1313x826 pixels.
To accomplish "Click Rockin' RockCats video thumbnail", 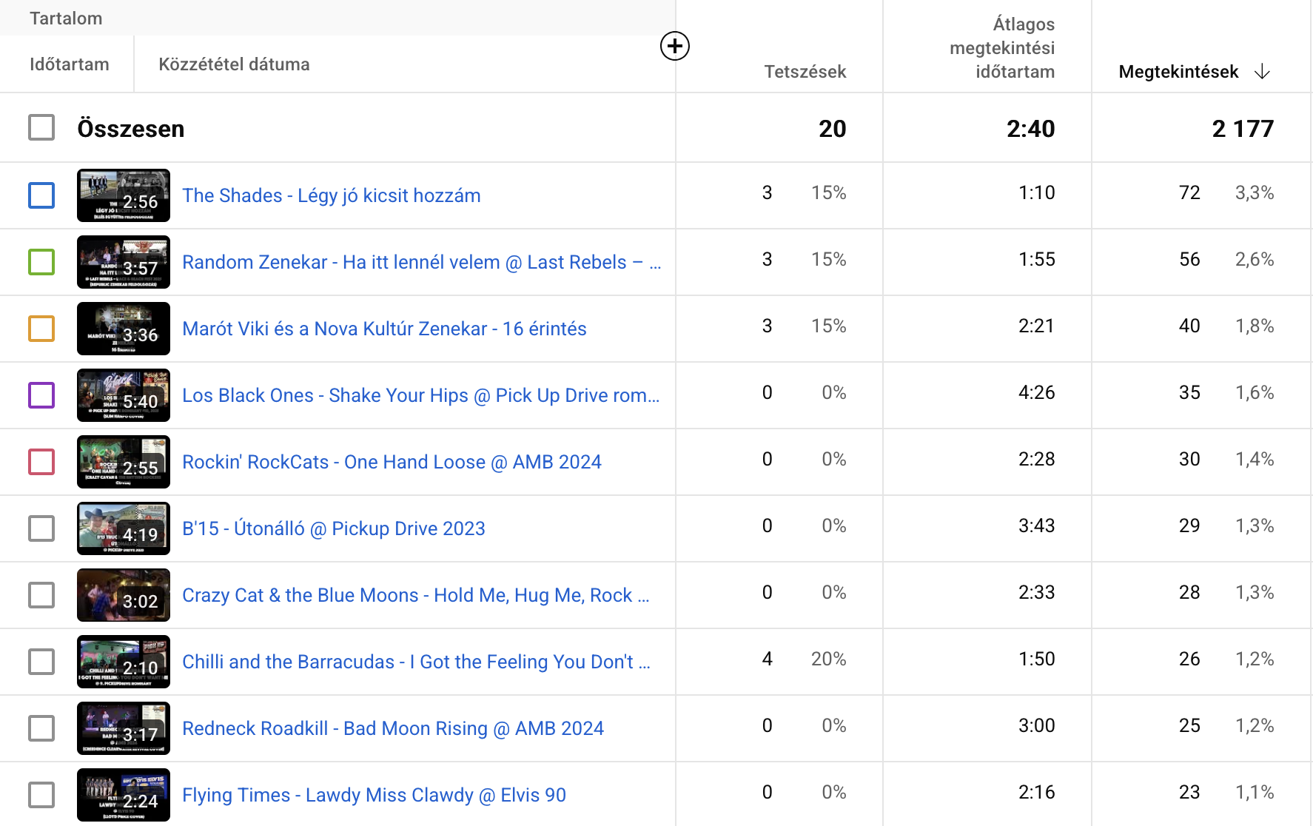I will [123, 462].
